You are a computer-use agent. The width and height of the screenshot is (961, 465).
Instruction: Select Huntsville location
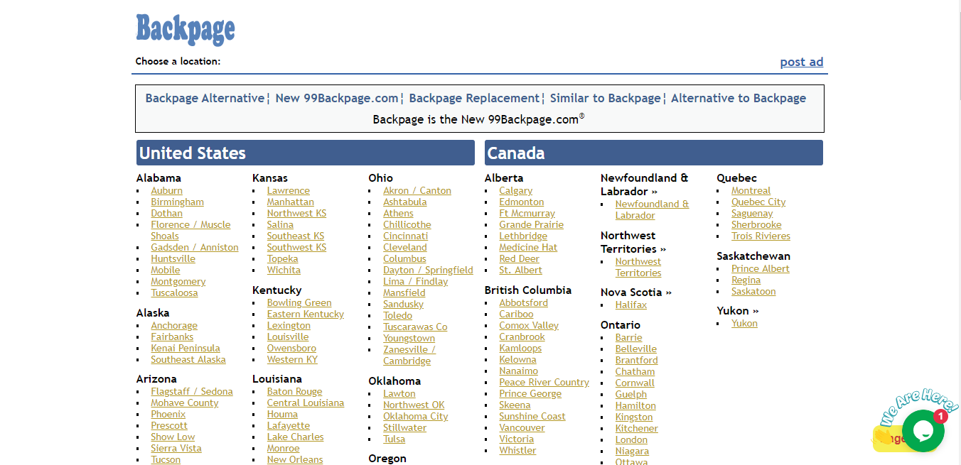(x=173, y=259)
